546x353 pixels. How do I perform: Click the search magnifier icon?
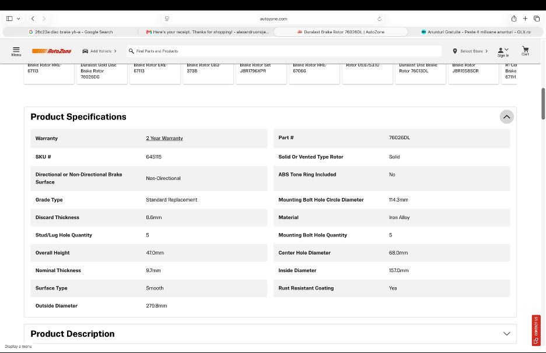point(131,51)
